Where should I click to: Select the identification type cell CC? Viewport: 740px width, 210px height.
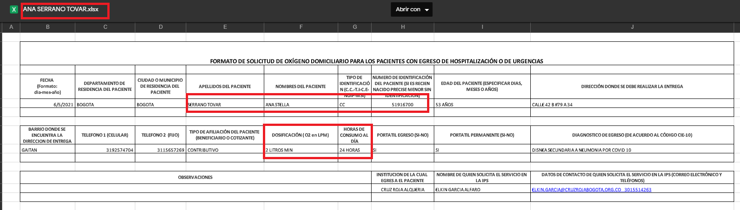click(x=355, y=104)
